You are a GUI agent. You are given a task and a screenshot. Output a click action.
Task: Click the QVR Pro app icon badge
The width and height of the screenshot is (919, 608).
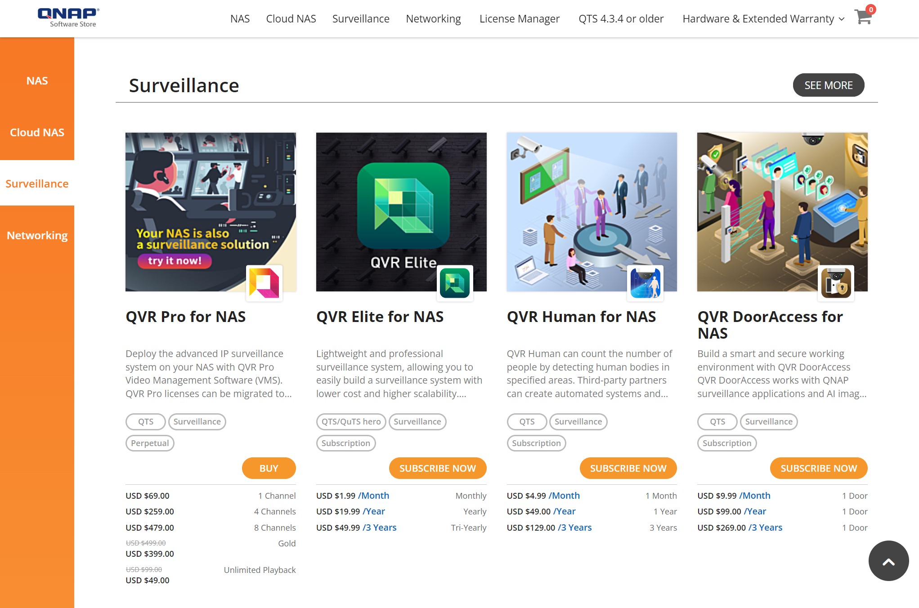[x=264, y=283]
